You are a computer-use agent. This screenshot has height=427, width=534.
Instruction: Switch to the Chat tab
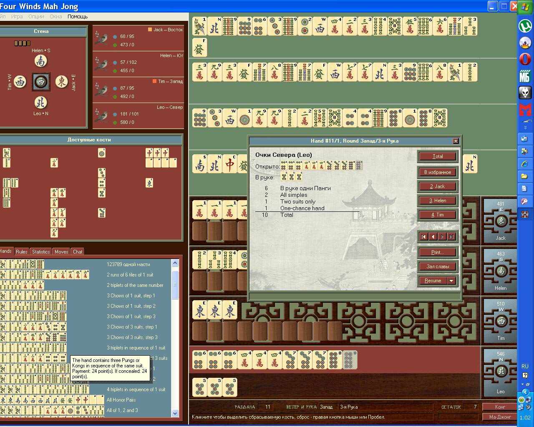coord(78,251)
